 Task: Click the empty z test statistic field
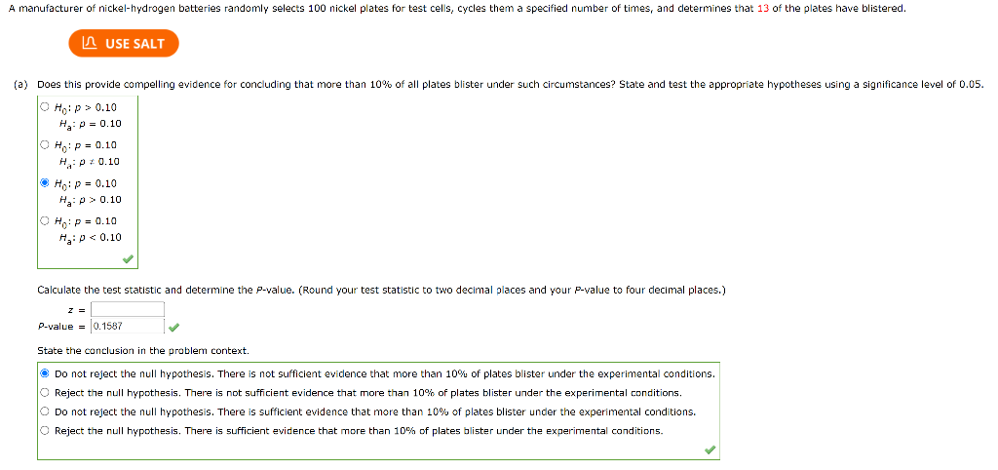point(128,309)
